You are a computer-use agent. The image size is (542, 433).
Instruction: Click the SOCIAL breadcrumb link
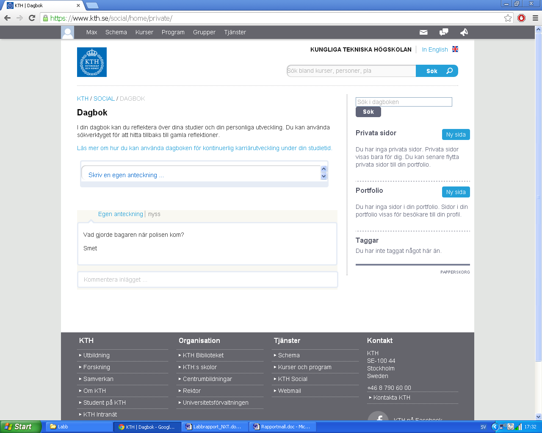[104, 99]
